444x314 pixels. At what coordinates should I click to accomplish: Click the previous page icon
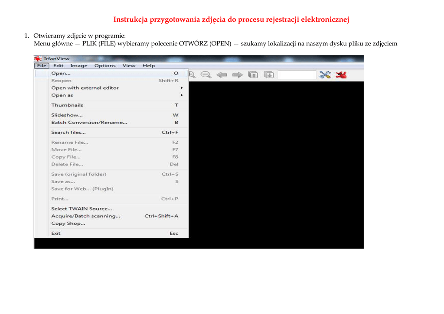pyautogui.click(x=253, y=75)
